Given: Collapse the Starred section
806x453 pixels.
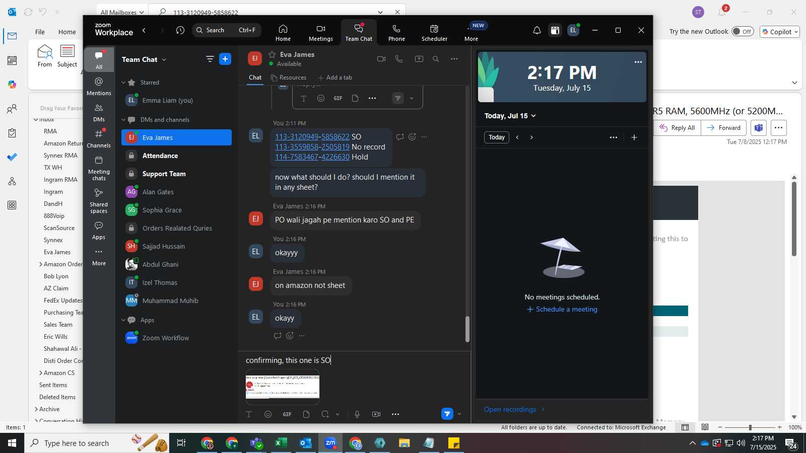Looking at the screenshot, I should 123,83.
